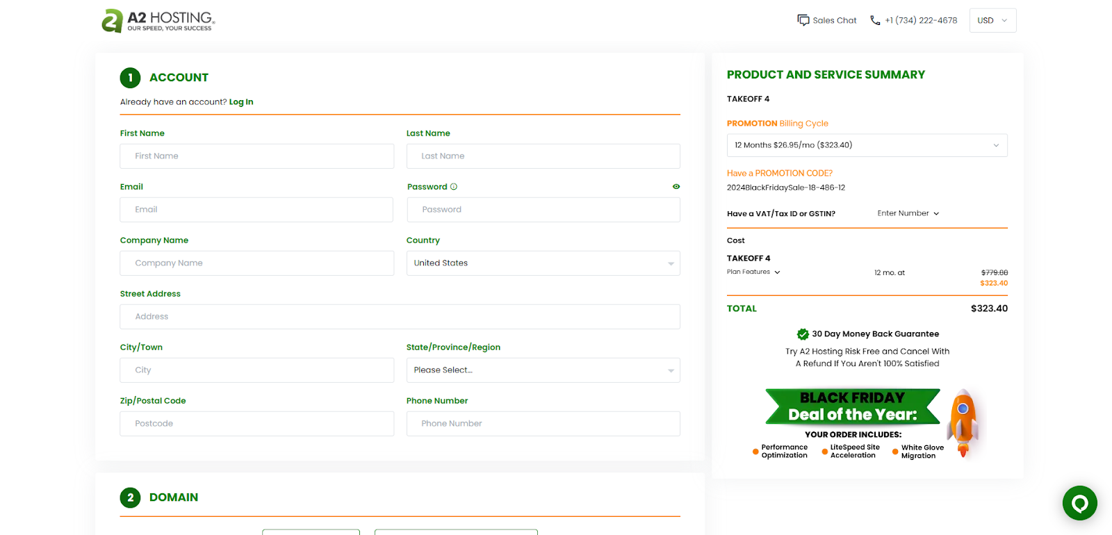Click the promo code 2024BlackFridaySale-18-486-12
The width and height of the screenshot is (1112, 535).
tap(786, 188)
